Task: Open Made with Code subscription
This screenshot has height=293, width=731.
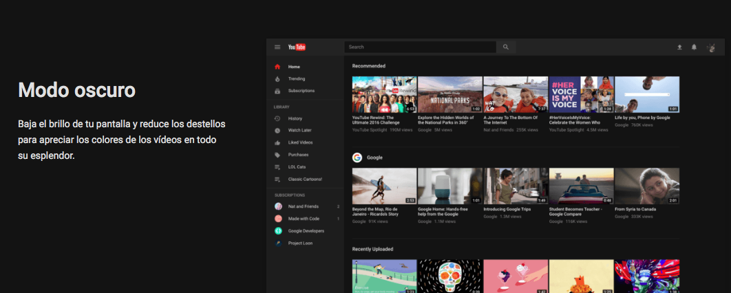Action: coord(305,219)
